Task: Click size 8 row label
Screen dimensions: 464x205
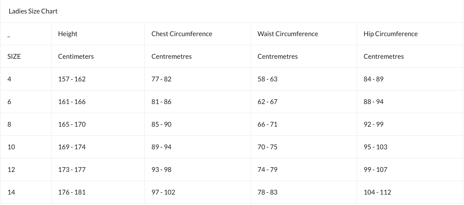Action: click(10, 124)
